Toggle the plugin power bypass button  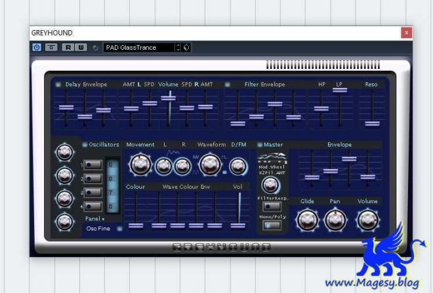(37, 47)
